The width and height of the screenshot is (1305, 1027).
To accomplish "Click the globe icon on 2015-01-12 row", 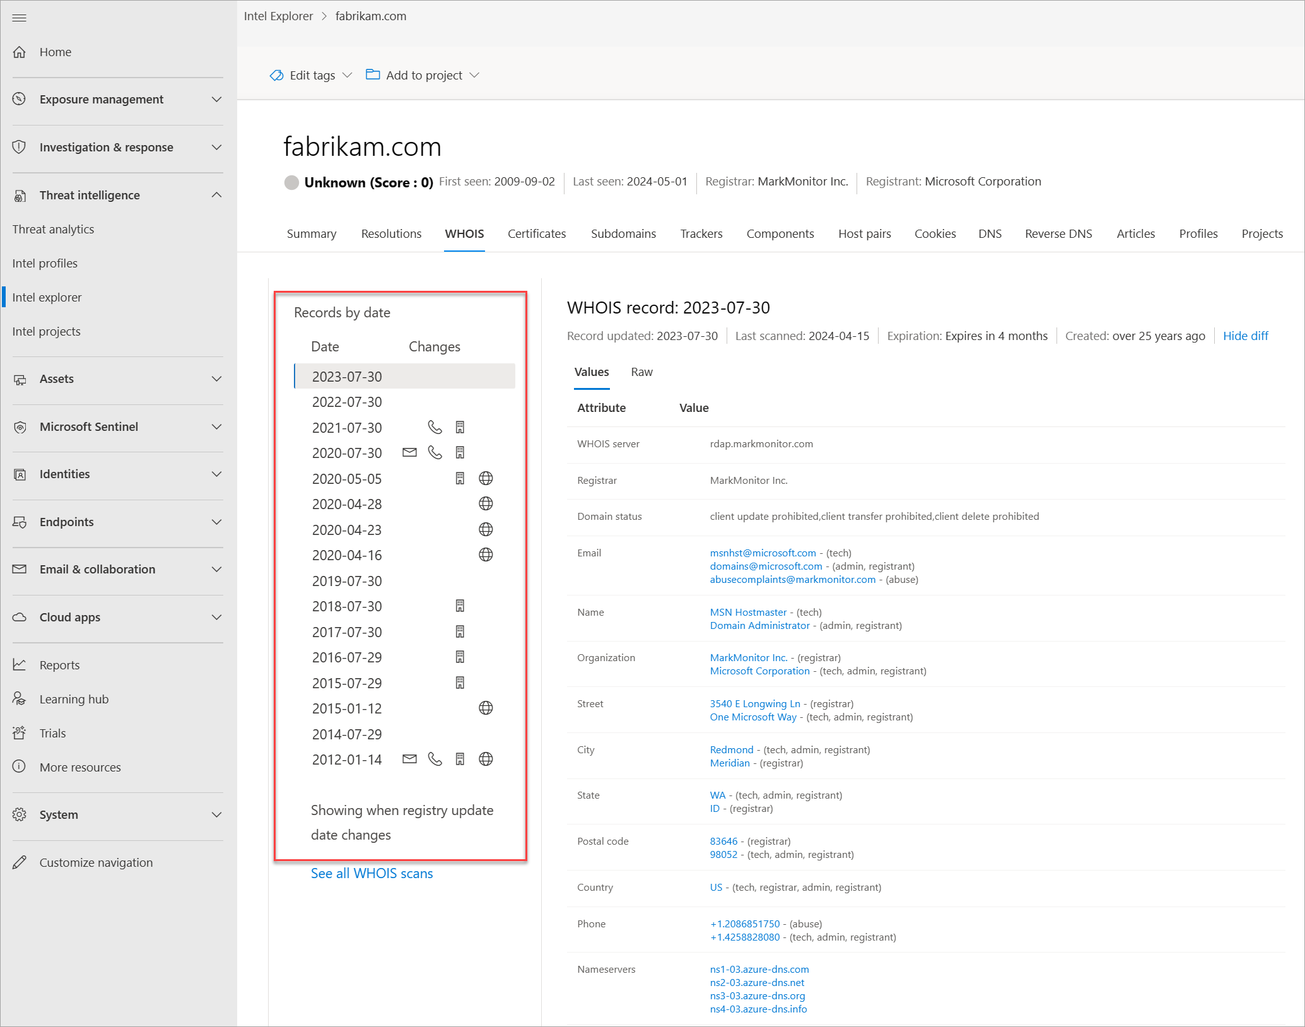I will tap(486, 708).
